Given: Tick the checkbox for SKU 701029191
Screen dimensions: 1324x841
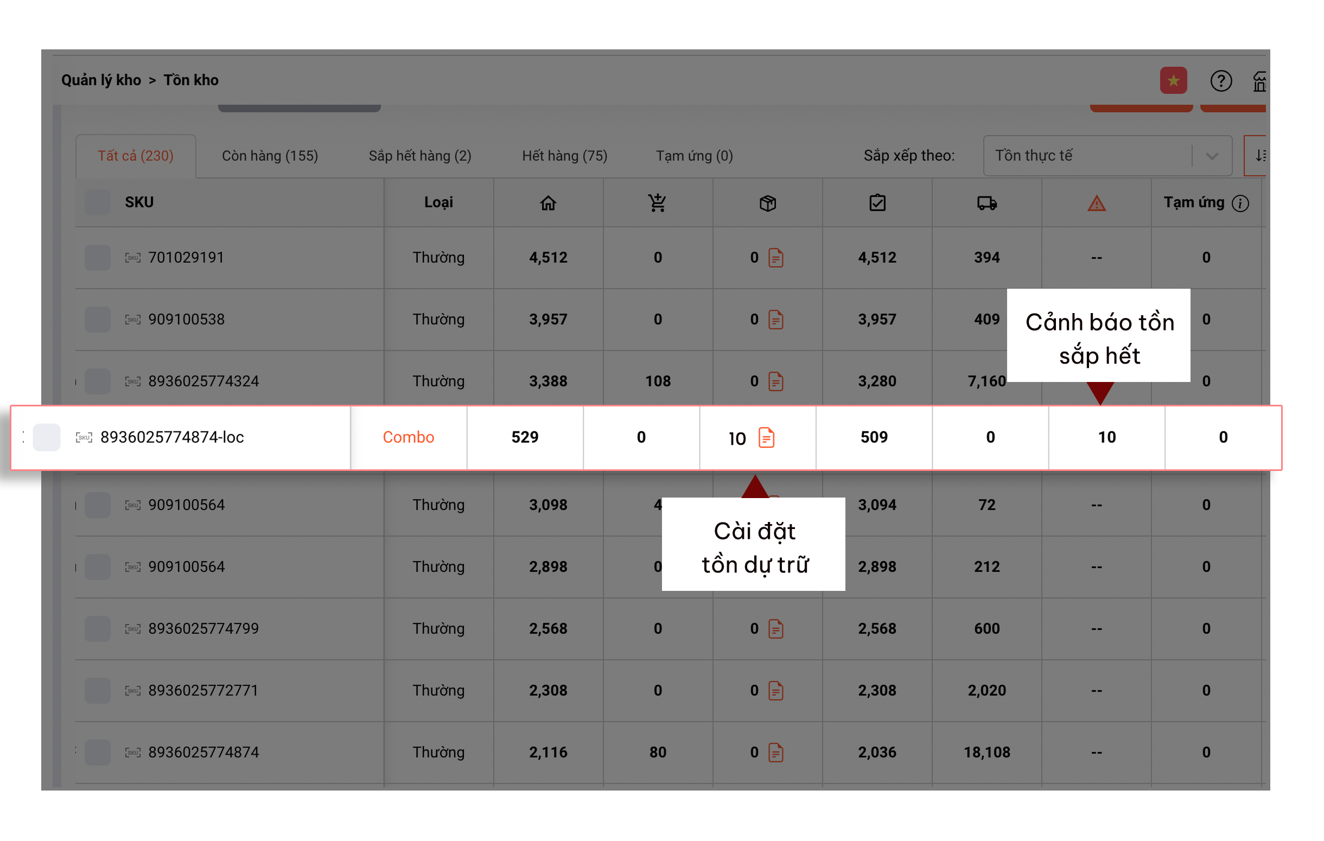Looking at the screenshot, I should click(97, 257).
